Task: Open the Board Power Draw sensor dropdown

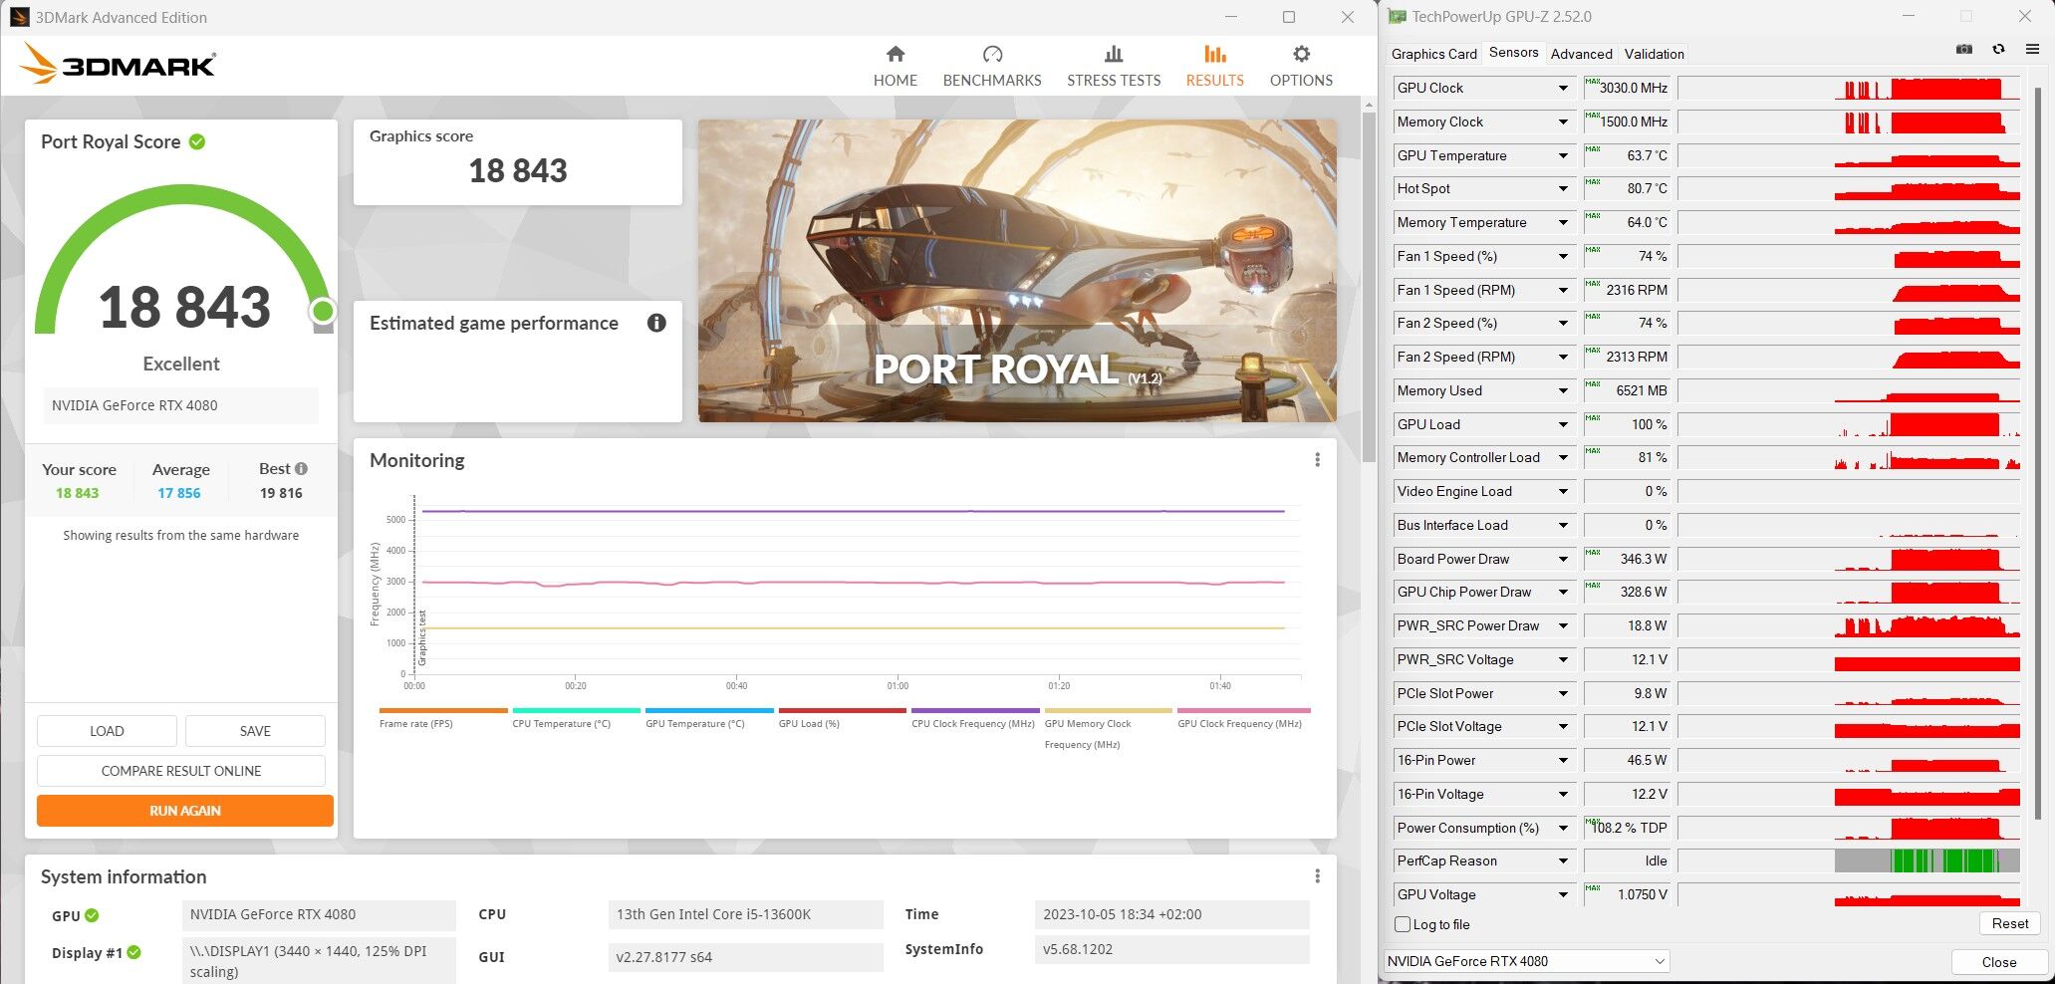Action: [x=1563, y=560]
